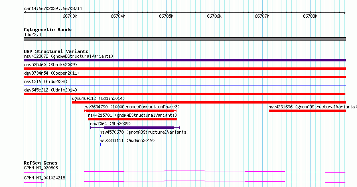
Task: Click the red bar under esv3634790
Action: (x=130, y=111)
